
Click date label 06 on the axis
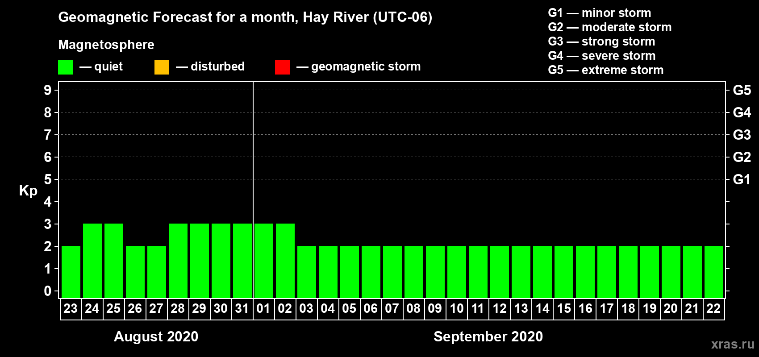coord(371,308)
